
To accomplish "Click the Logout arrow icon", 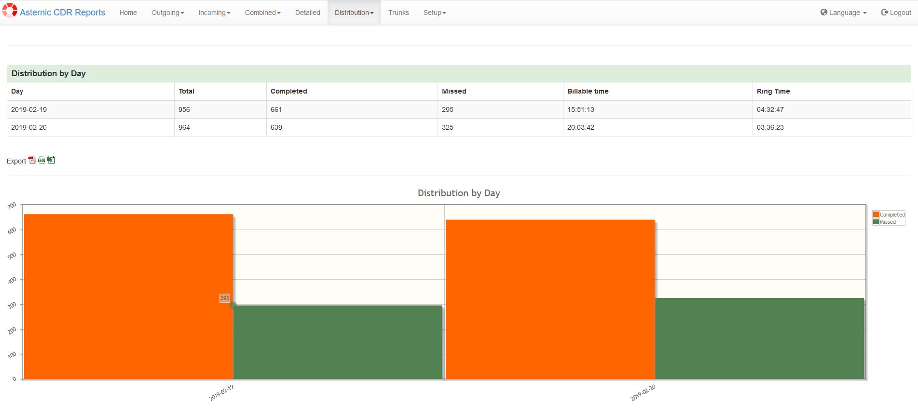I will click(x=885, y=13).
